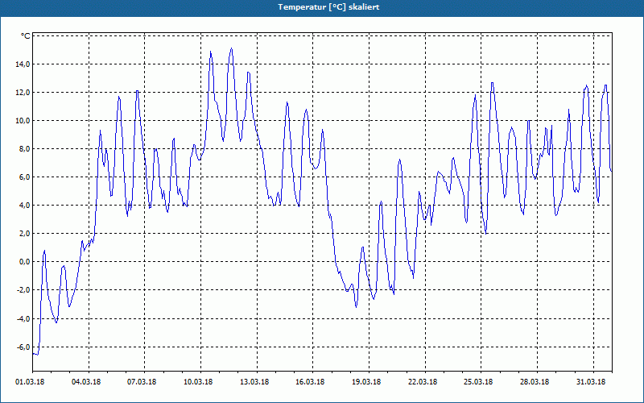Click the 4,0 y-axis label
Image resolution: width=644 pixels, height=403 pixels.
point(24,206)
